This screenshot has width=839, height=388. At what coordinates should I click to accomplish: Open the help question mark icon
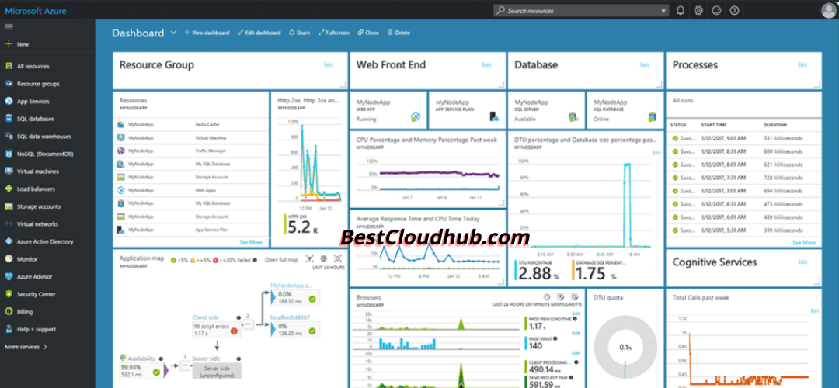(x=735, y=10)
